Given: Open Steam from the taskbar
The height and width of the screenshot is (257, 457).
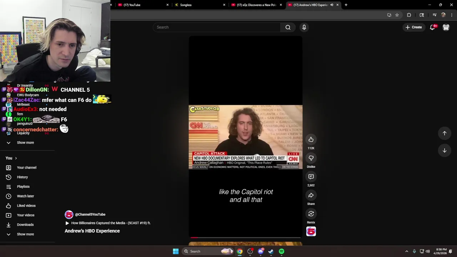Looking at the screenshot, I should [271, 251].
